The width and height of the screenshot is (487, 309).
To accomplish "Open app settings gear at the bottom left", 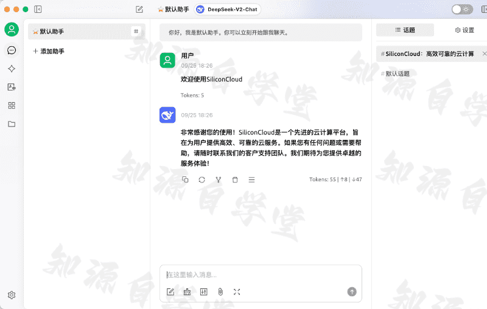I will 12,295.
